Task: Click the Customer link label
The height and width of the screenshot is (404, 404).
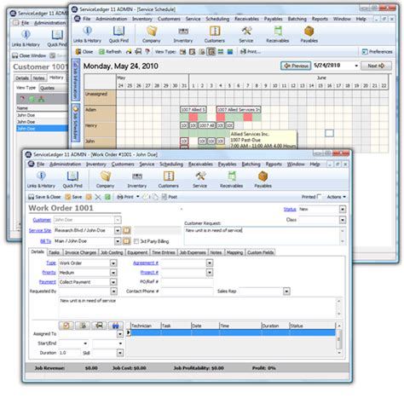Action: click(x=42, y=220)
